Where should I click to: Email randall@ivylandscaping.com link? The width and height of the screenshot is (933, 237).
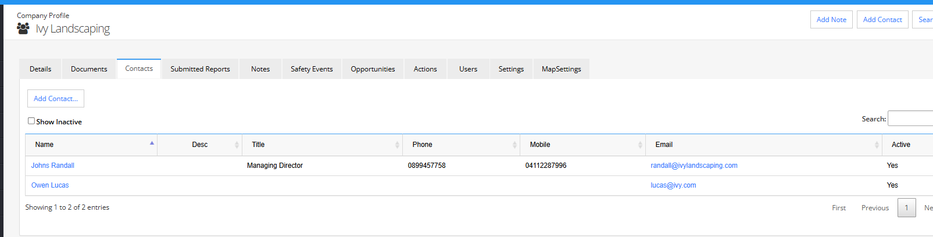694,166
